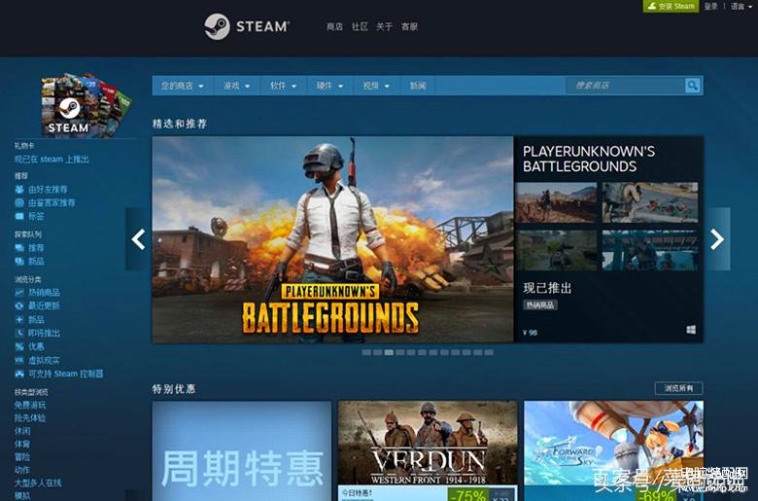Open PUBG main capsule image
The image size is (758, 501).
[332, 239]
